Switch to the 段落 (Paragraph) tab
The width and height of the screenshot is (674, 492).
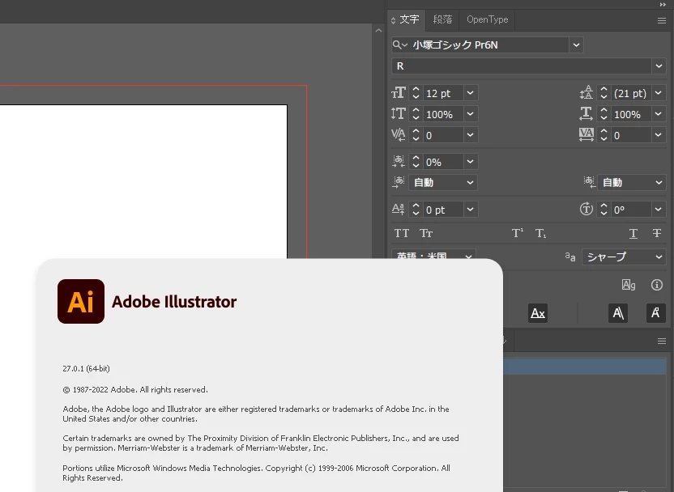click(x=442, y=19)
